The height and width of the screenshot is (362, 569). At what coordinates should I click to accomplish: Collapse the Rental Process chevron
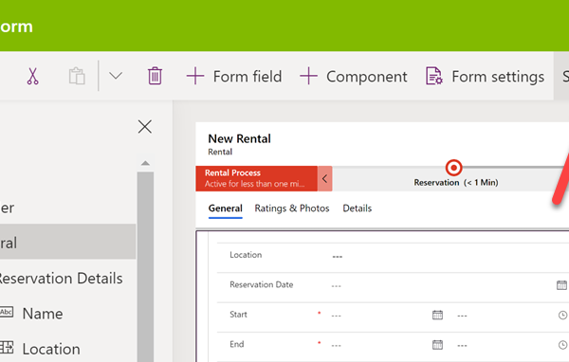pos(324,178)
